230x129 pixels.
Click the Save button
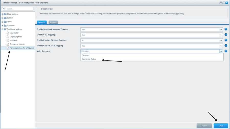click(221, 126)
